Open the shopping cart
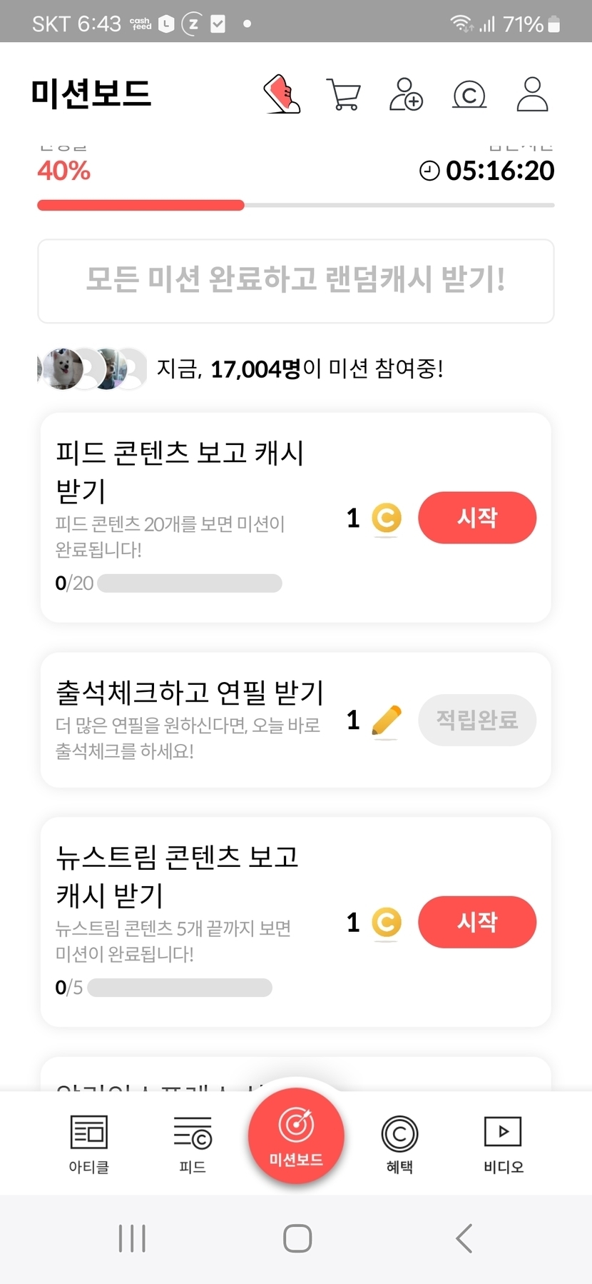 click(x=343, y=94)
